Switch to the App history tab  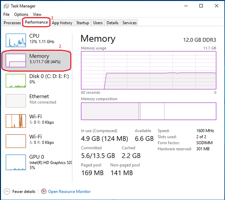[x=62, y=23]
